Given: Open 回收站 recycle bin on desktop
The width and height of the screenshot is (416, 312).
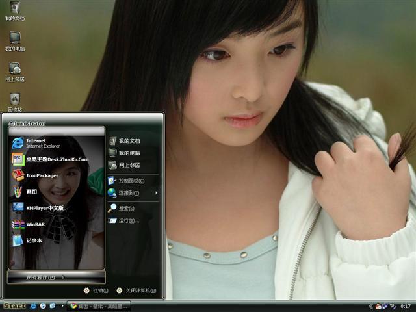Looking at the screenshot, I should [x=15, y=102].
